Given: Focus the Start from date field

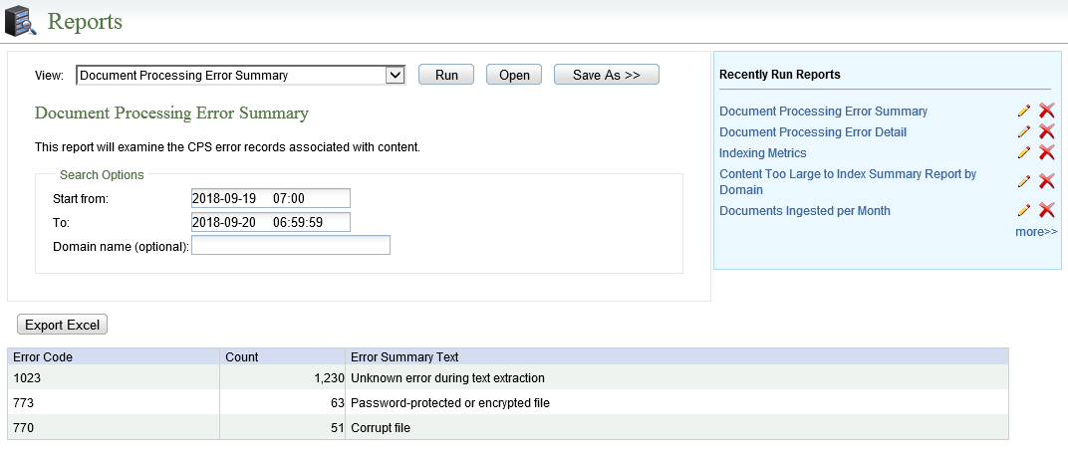Looking at the screenshot, I should 271,199.
